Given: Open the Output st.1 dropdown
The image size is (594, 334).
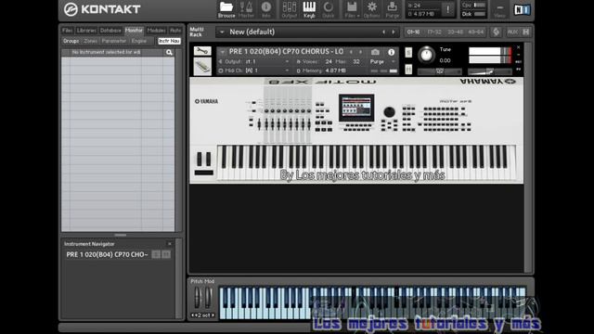Looking at the screenshot, I should (253, 61).
